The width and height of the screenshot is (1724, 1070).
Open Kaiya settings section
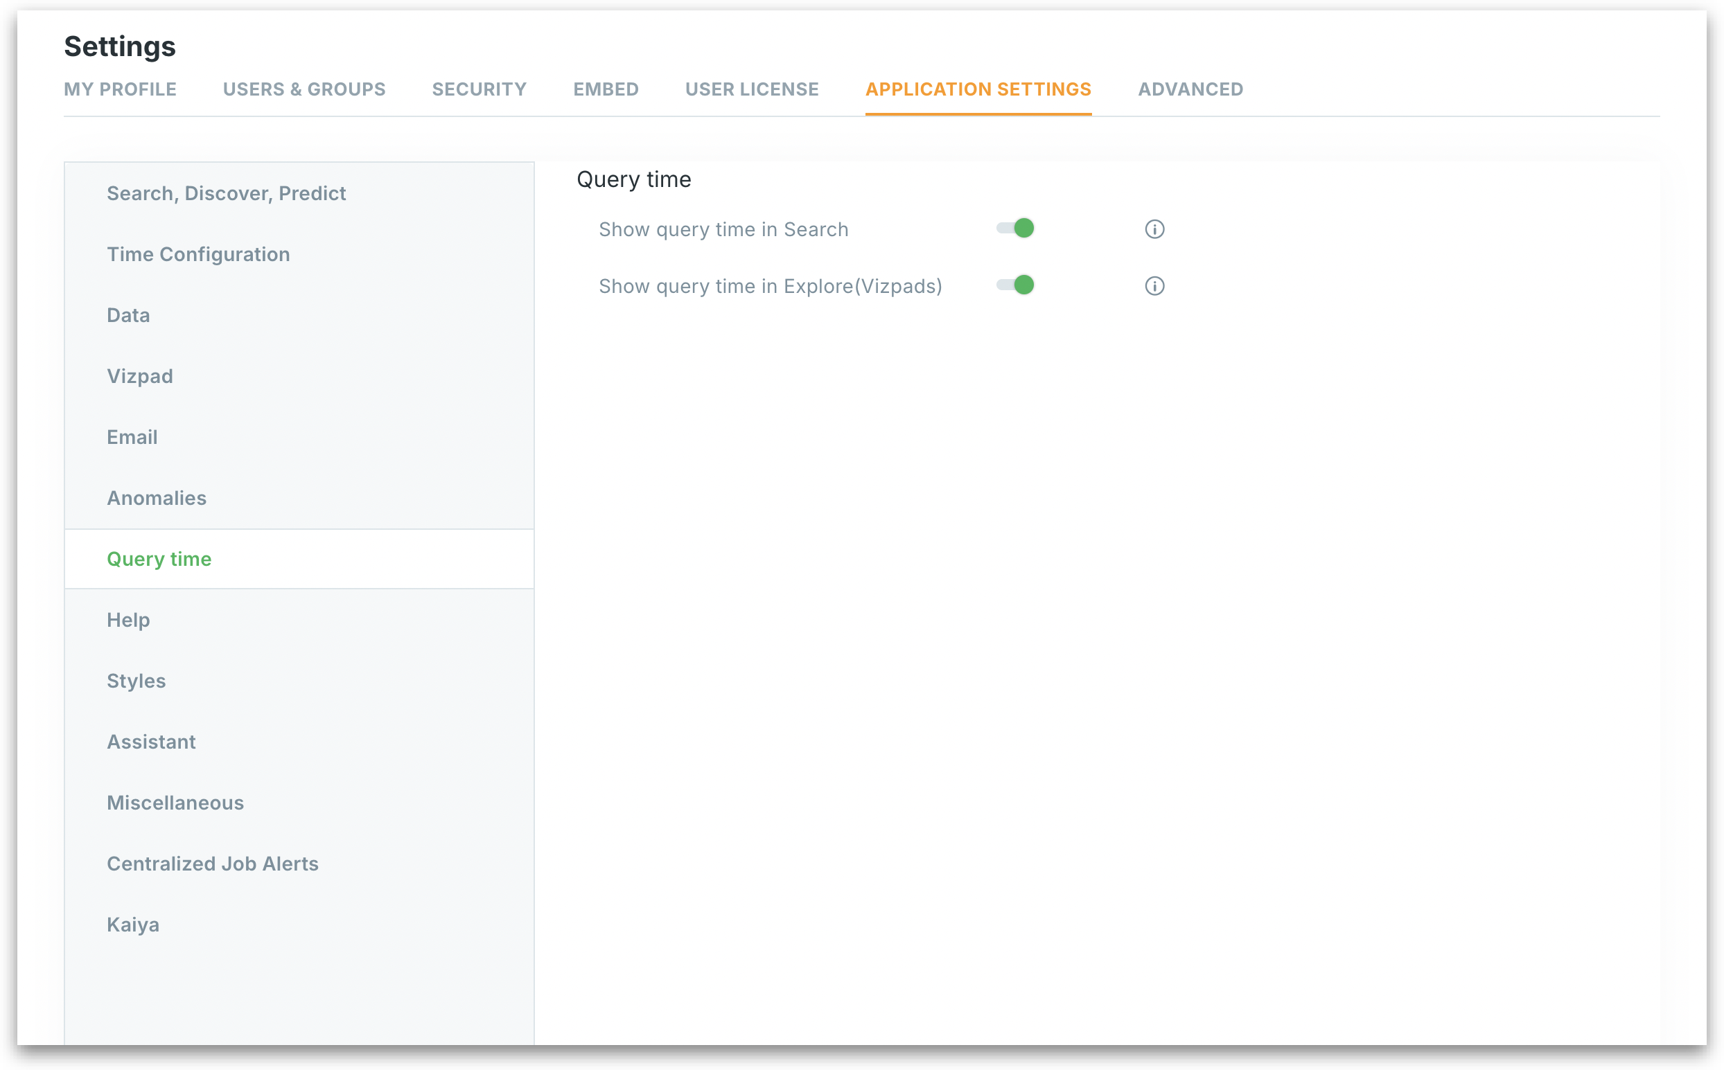tap(132, 925)
